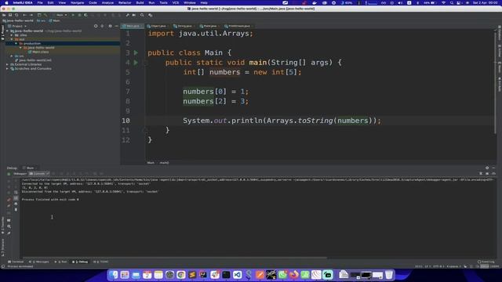
Task: Click the Search Everywhere magnifier in main toolbar
Action: [142, 15]
